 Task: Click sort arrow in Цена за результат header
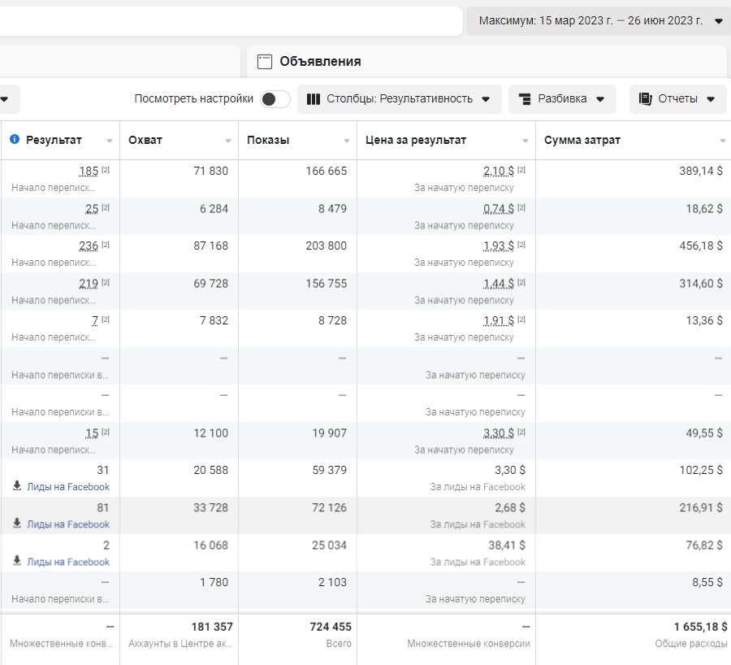tap(526, 141)
